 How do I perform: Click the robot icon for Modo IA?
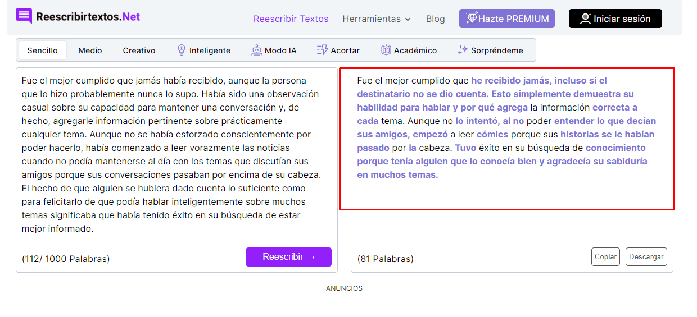point(257,50)
